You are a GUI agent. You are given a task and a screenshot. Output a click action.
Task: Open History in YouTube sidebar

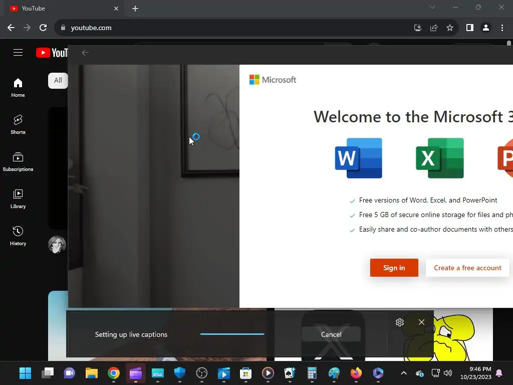pos(18,236)
